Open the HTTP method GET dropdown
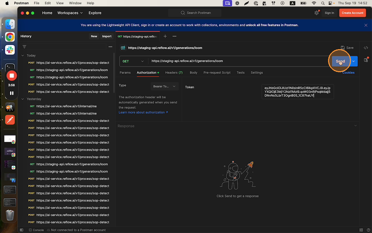This screenshot has height=233, width=372. [133, 61]
